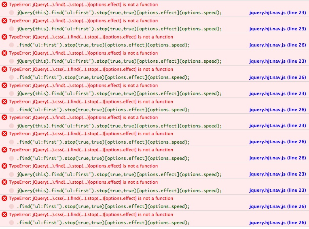
Task: Click the error icon of the first jQuery(...).css(...) TypeError
Action: [4, 37]
